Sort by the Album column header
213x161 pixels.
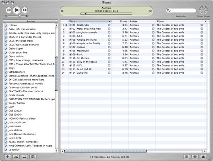tap(180, 21)
